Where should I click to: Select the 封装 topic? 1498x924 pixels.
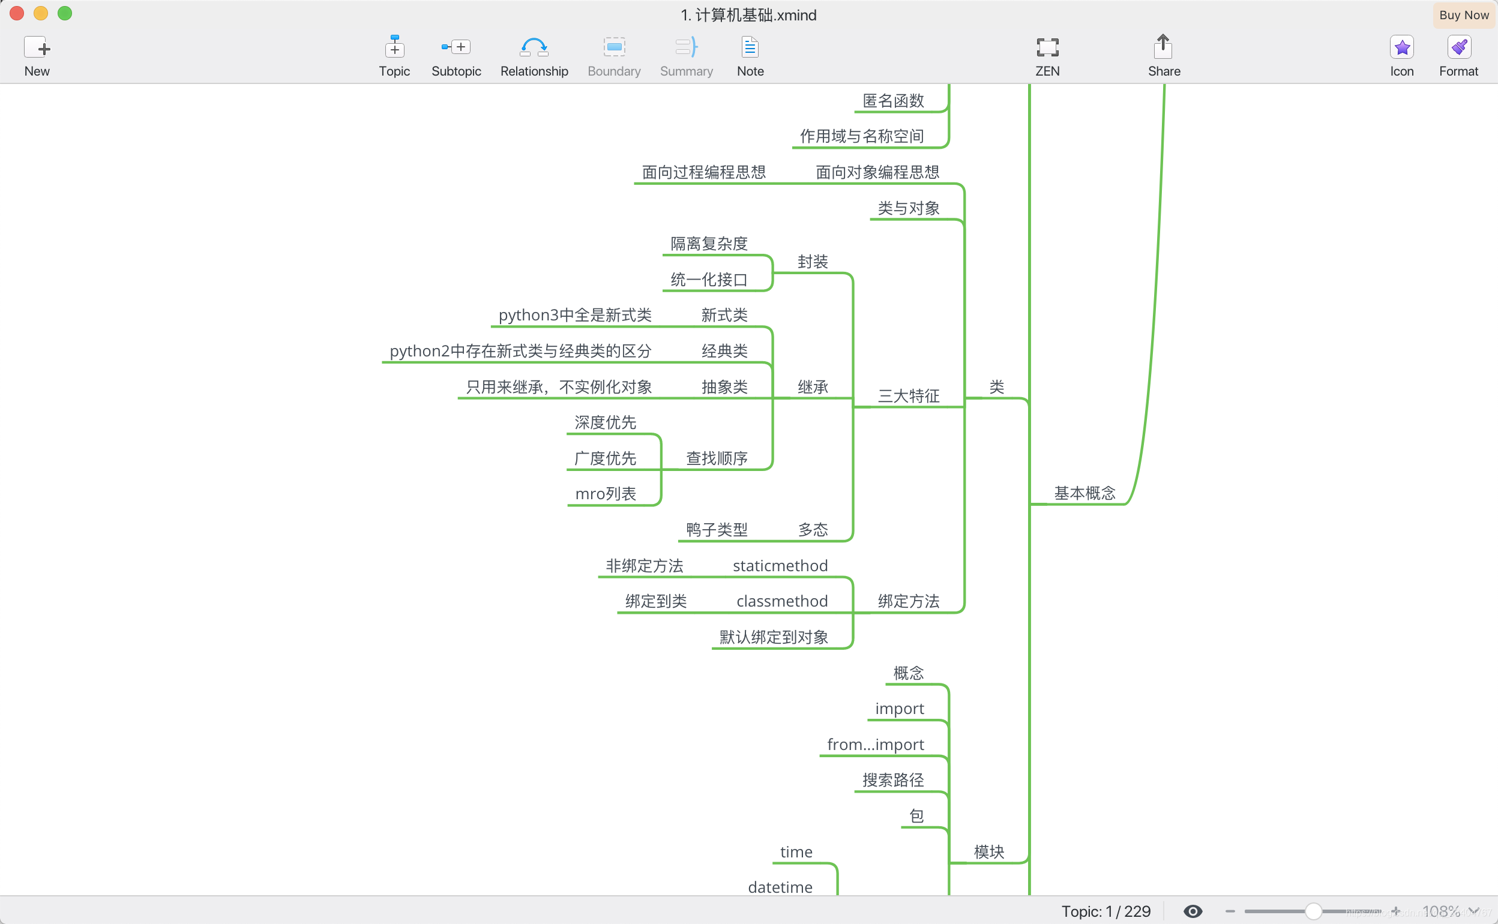point(812,262)
